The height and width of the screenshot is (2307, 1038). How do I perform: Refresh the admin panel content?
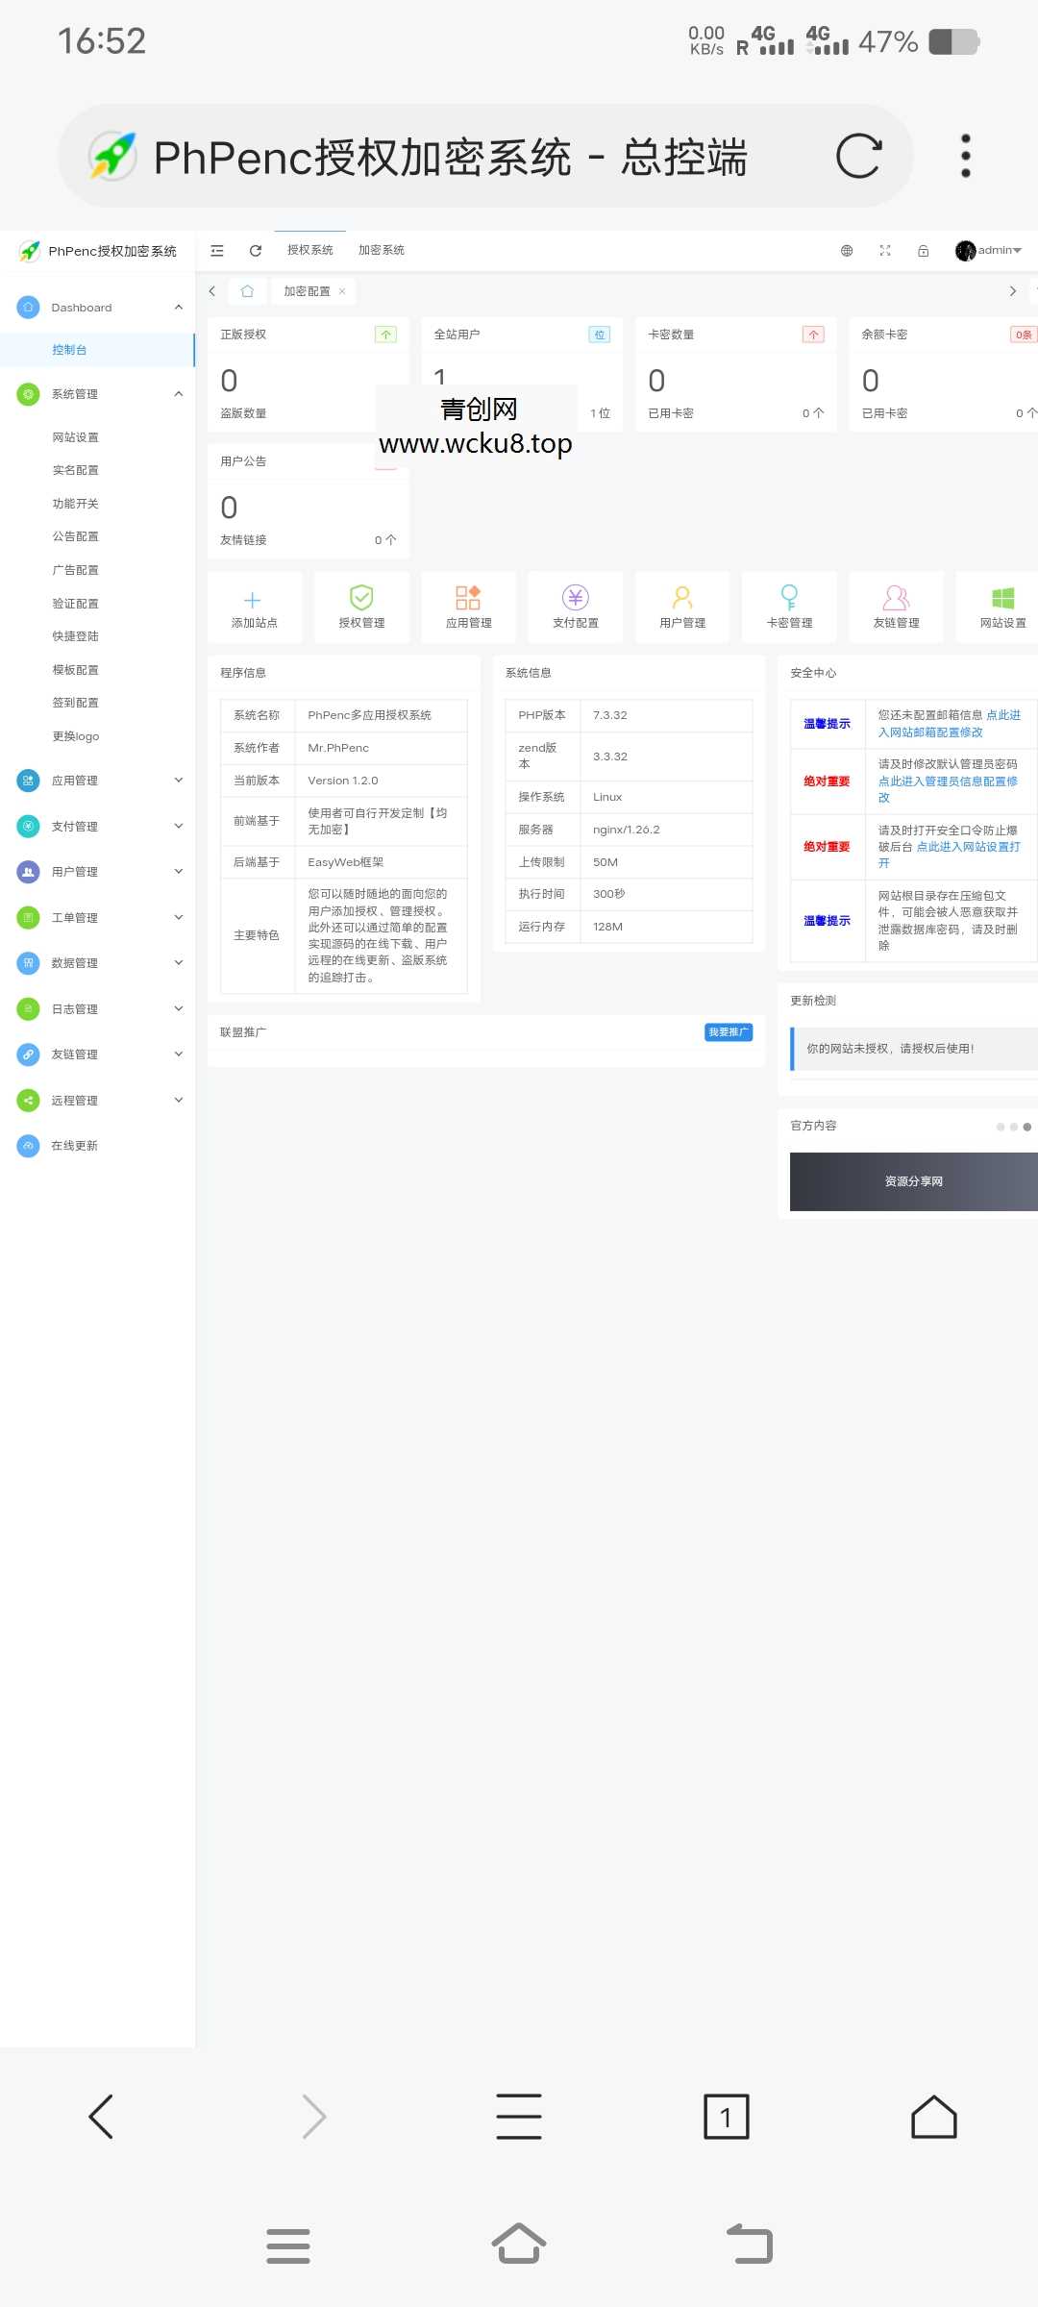click(x=256, y=251)
